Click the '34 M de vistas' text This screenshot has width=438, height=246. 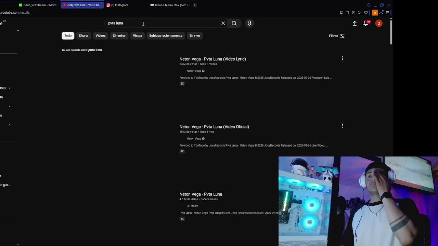click(x=188, y=64)
